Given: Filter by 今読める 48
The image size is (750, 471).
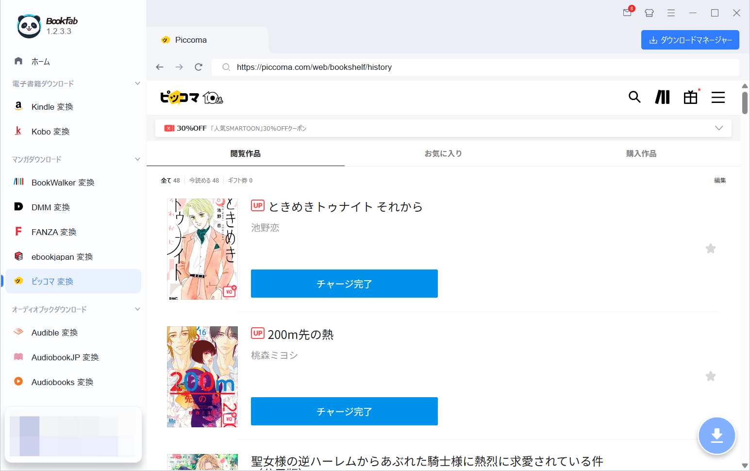Looking at the screenshot, I should (x=204, y=181).
